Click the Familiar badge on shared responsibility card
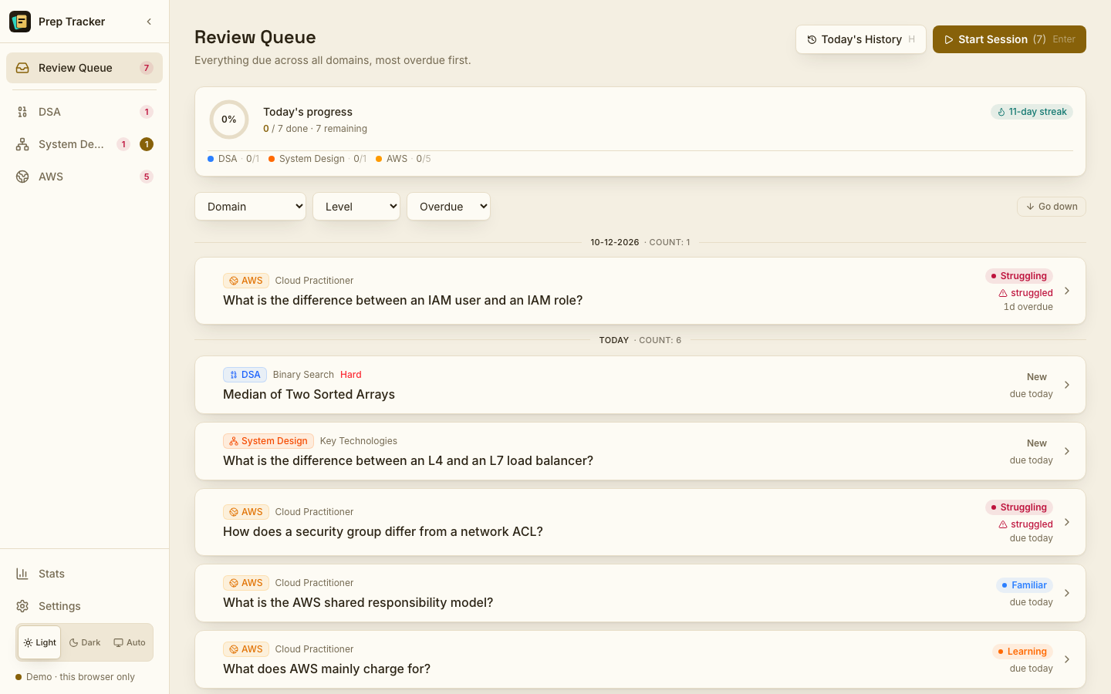1111x694 pixels. (1025, 585)
